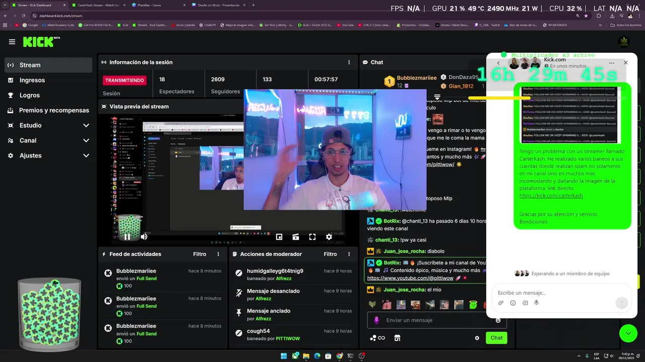Open the GIF picker in support widget

coord(525,303)
